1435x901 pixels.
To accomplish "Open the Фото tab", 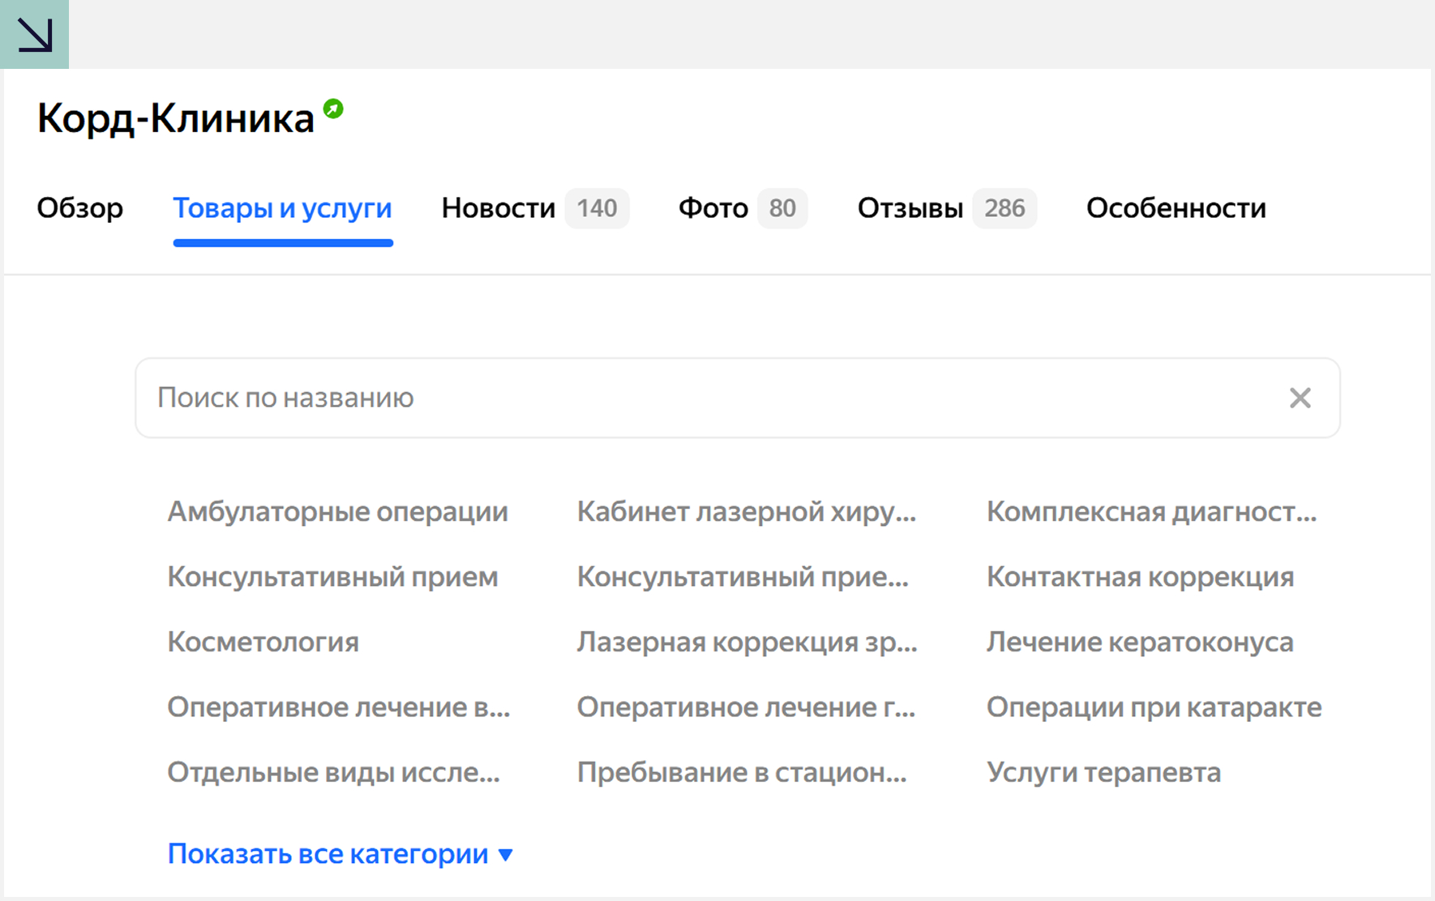I will coord(713,208).
